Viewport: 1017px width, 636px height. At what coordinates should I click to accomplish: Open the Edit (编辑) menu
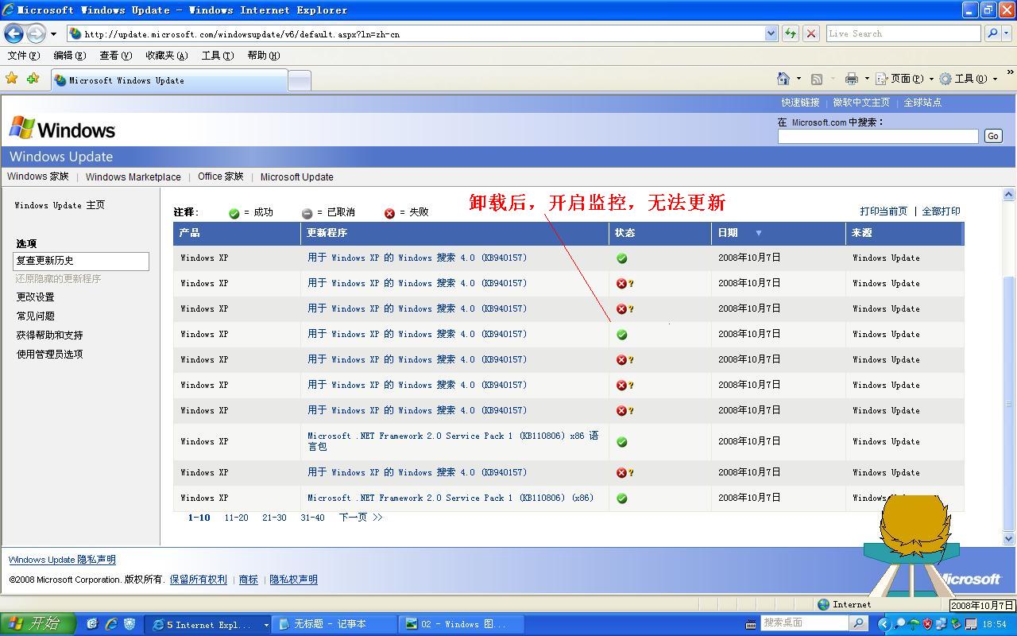click(x=70, y=56)
